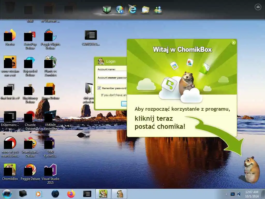Open the black list-window taskbar icon
The height and width of the screenshot is (199, 265).
(87, 194)
